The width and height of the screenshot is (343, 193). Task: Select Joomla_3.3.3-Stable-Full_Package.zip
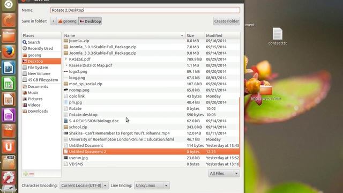tap(151, 53)
